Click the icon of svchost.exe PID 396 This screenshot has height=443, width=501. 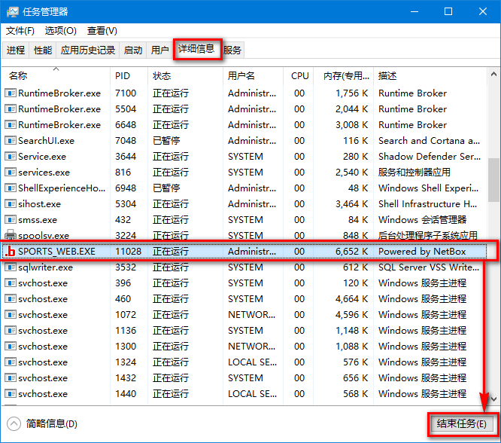point(11,283)
